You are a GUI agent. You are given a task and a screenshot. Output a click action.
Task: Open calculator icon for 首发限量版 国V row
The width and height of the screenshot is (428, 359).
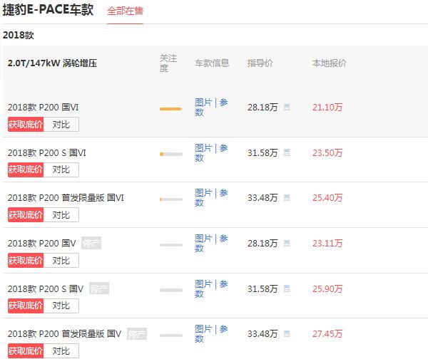pos(287,333)
